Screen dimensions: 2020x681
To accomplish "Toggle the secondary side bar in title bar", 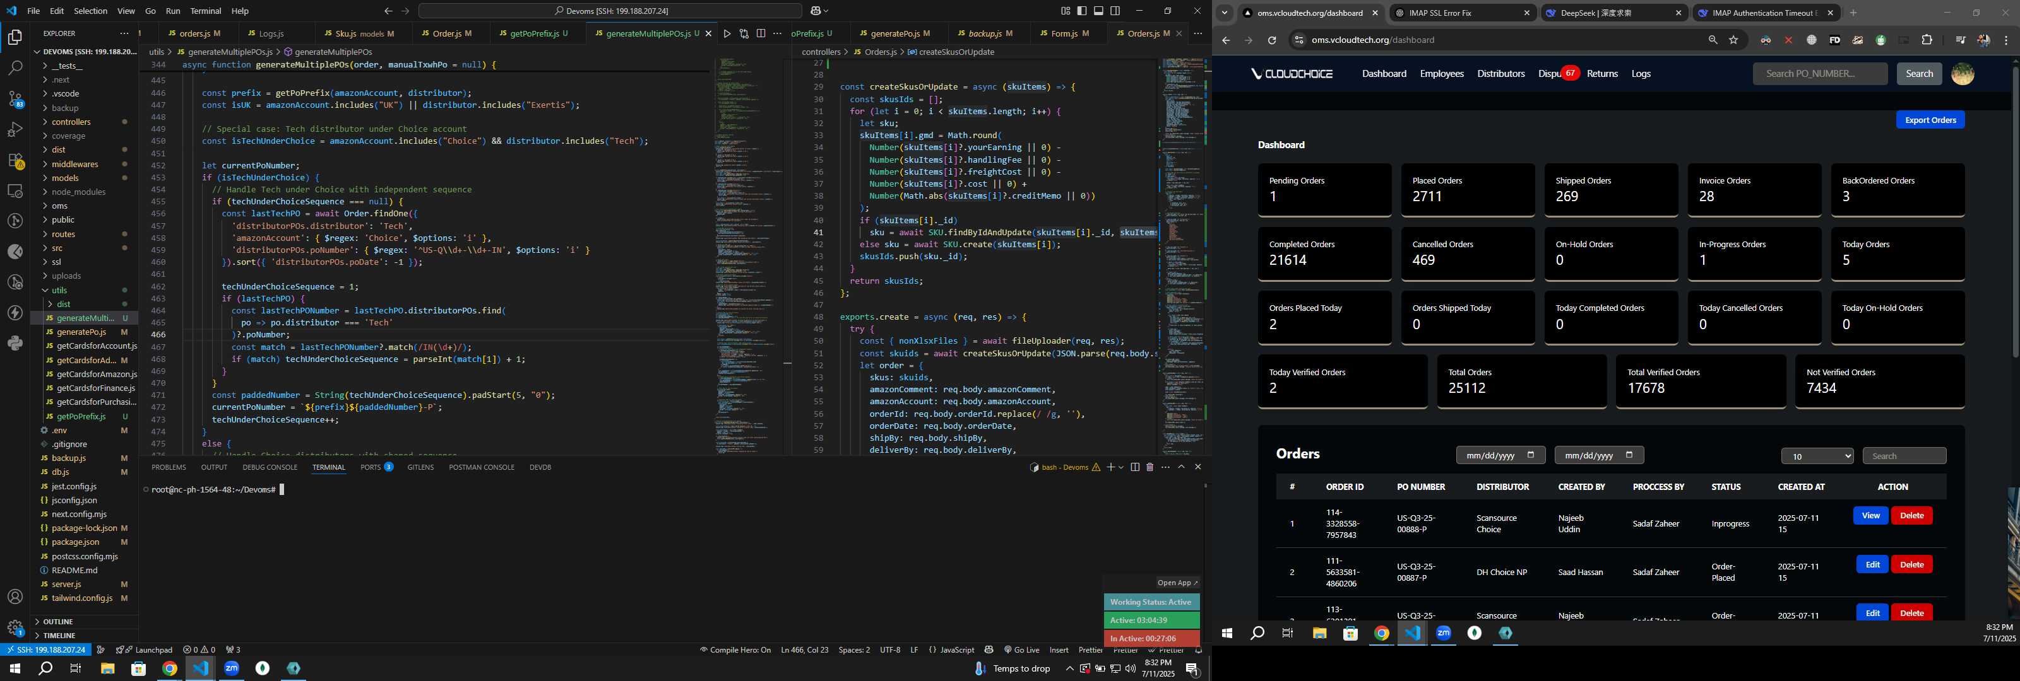I will point(1115,11).
